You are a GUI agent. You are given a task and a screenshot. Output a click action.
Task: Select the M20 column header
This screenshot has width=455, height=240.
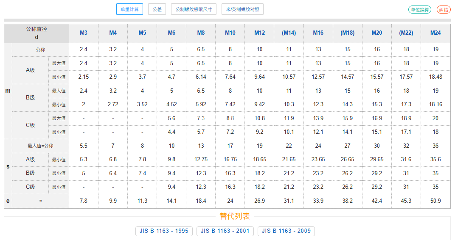[377, 33]
